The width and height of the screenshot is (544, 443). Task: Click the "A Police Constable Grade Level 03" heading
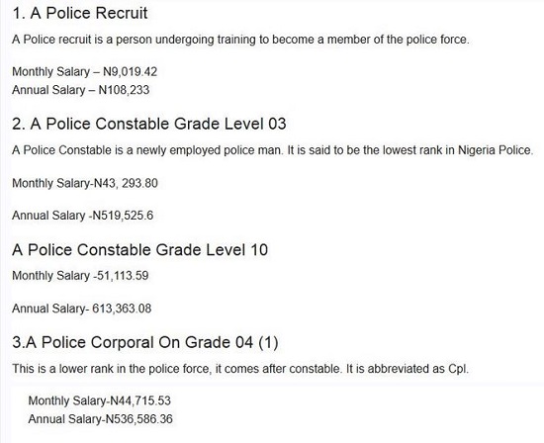pos(149,124)
